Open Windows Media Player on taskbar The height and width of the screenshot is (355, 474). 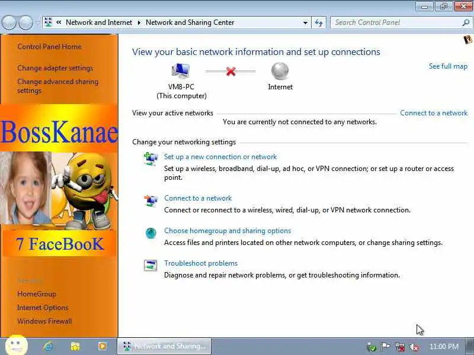coord(102,346)
